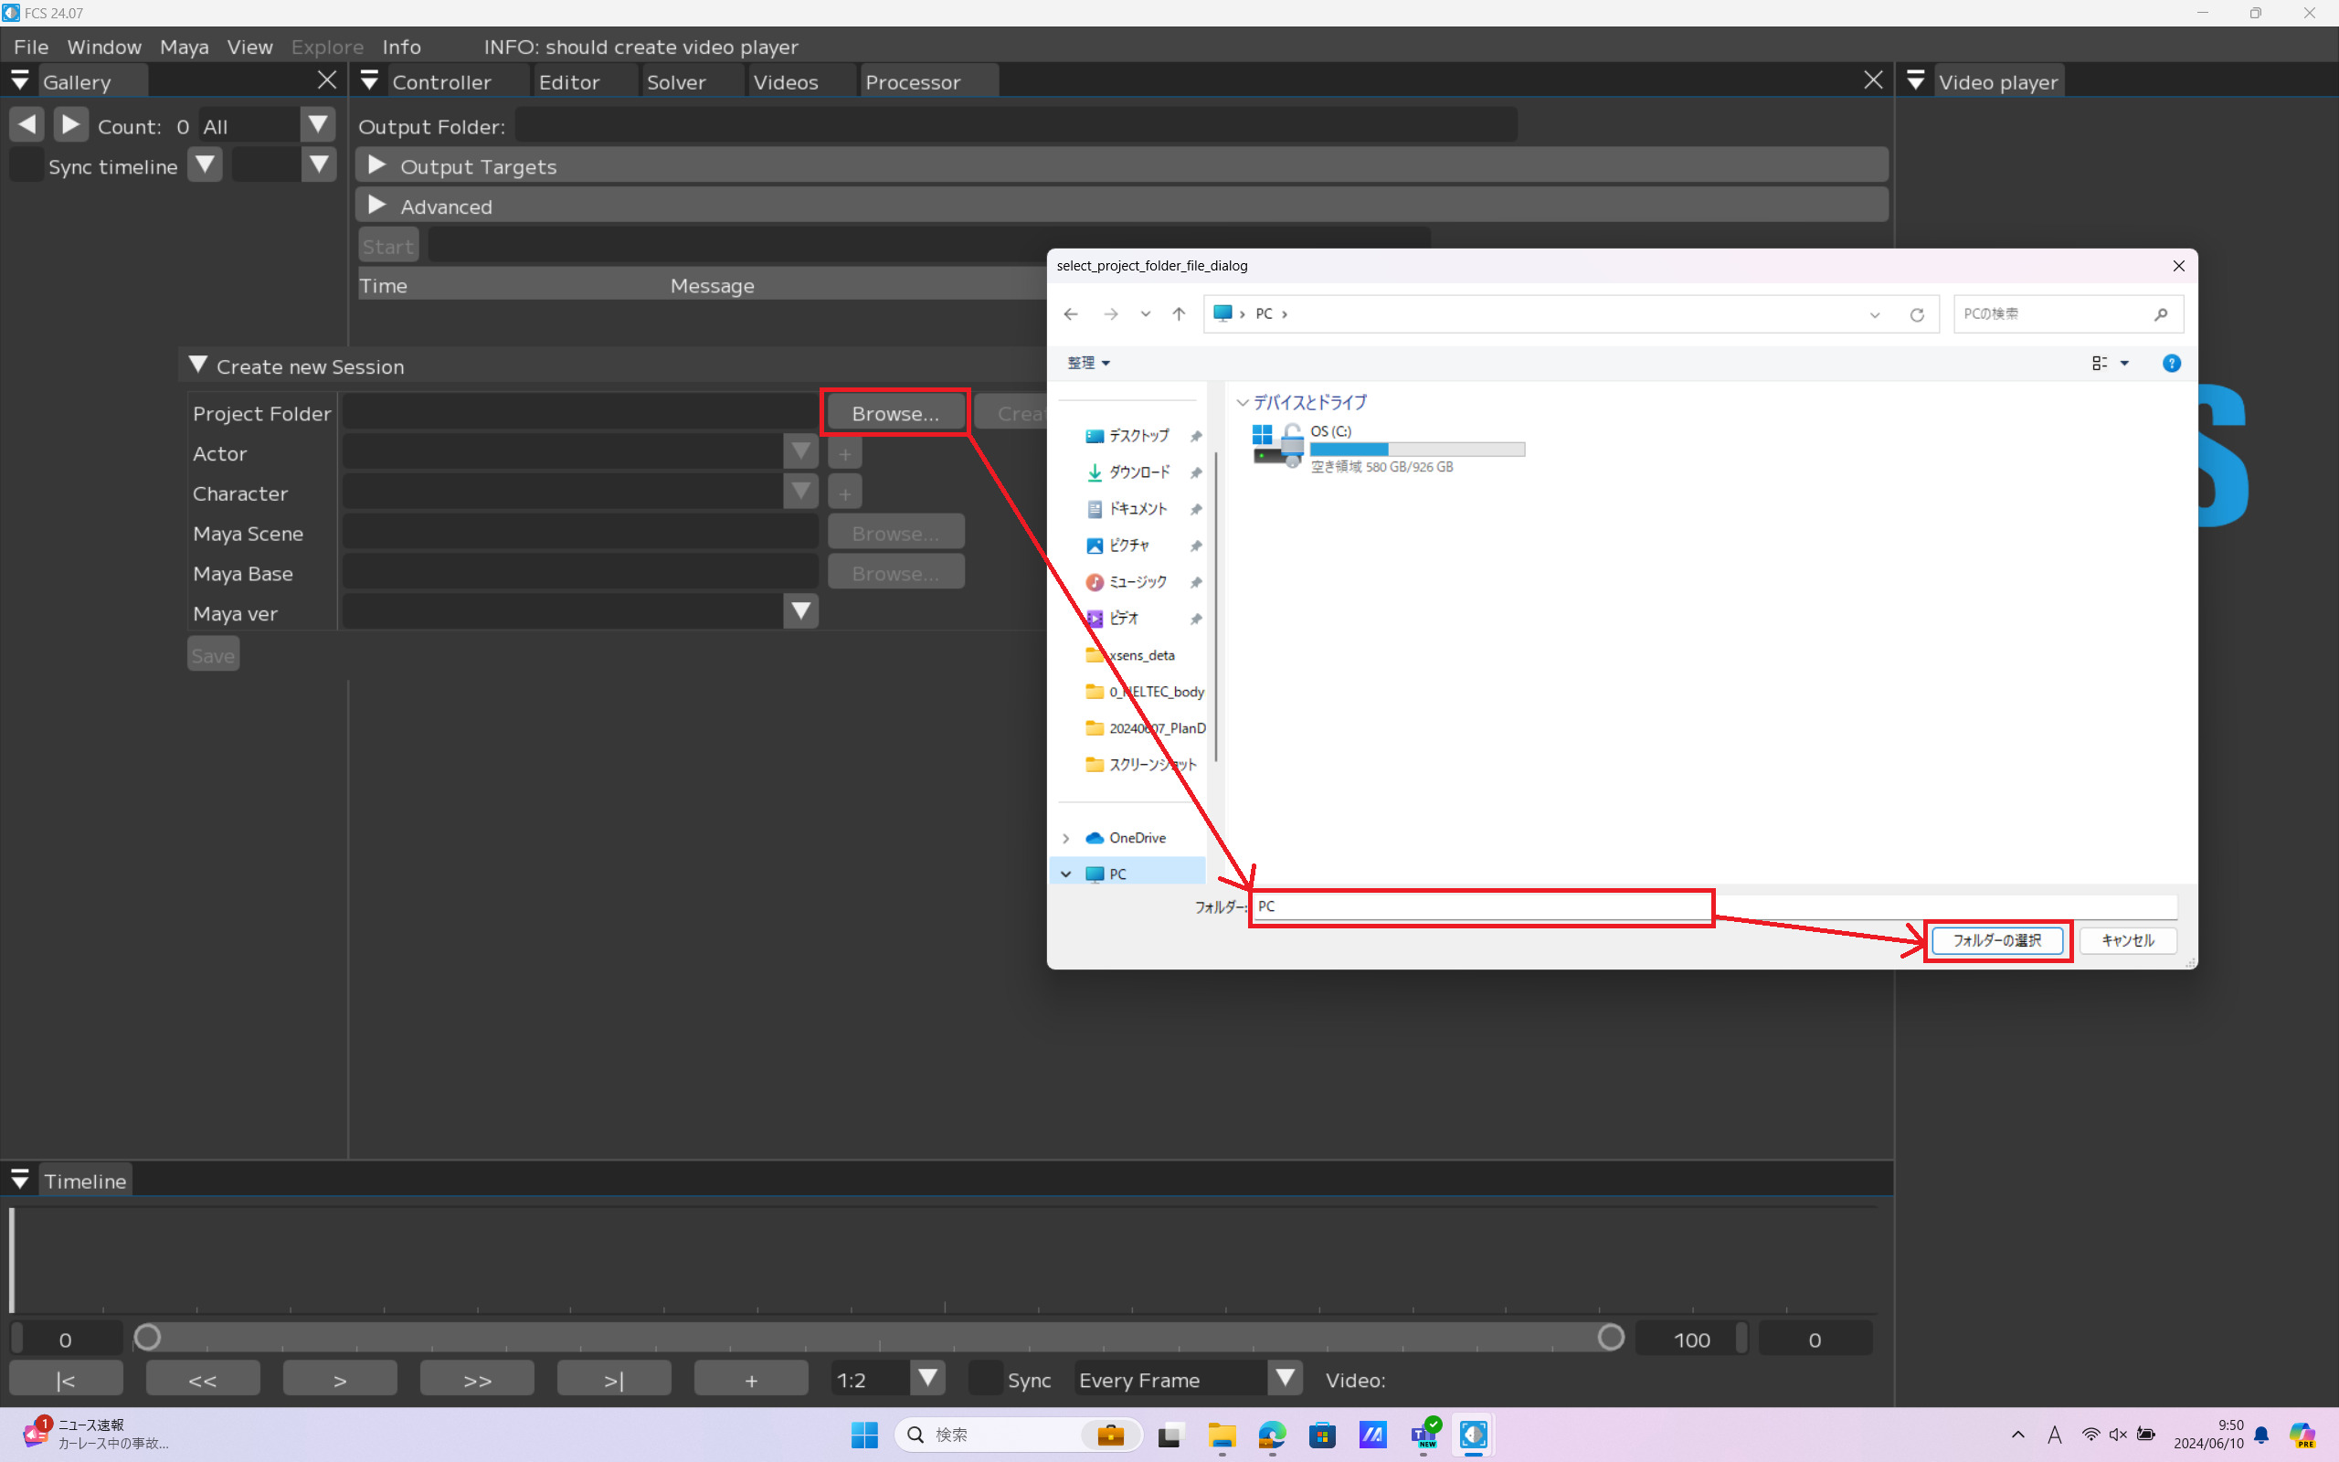Jump to timeline start button

coord(66,1379)
